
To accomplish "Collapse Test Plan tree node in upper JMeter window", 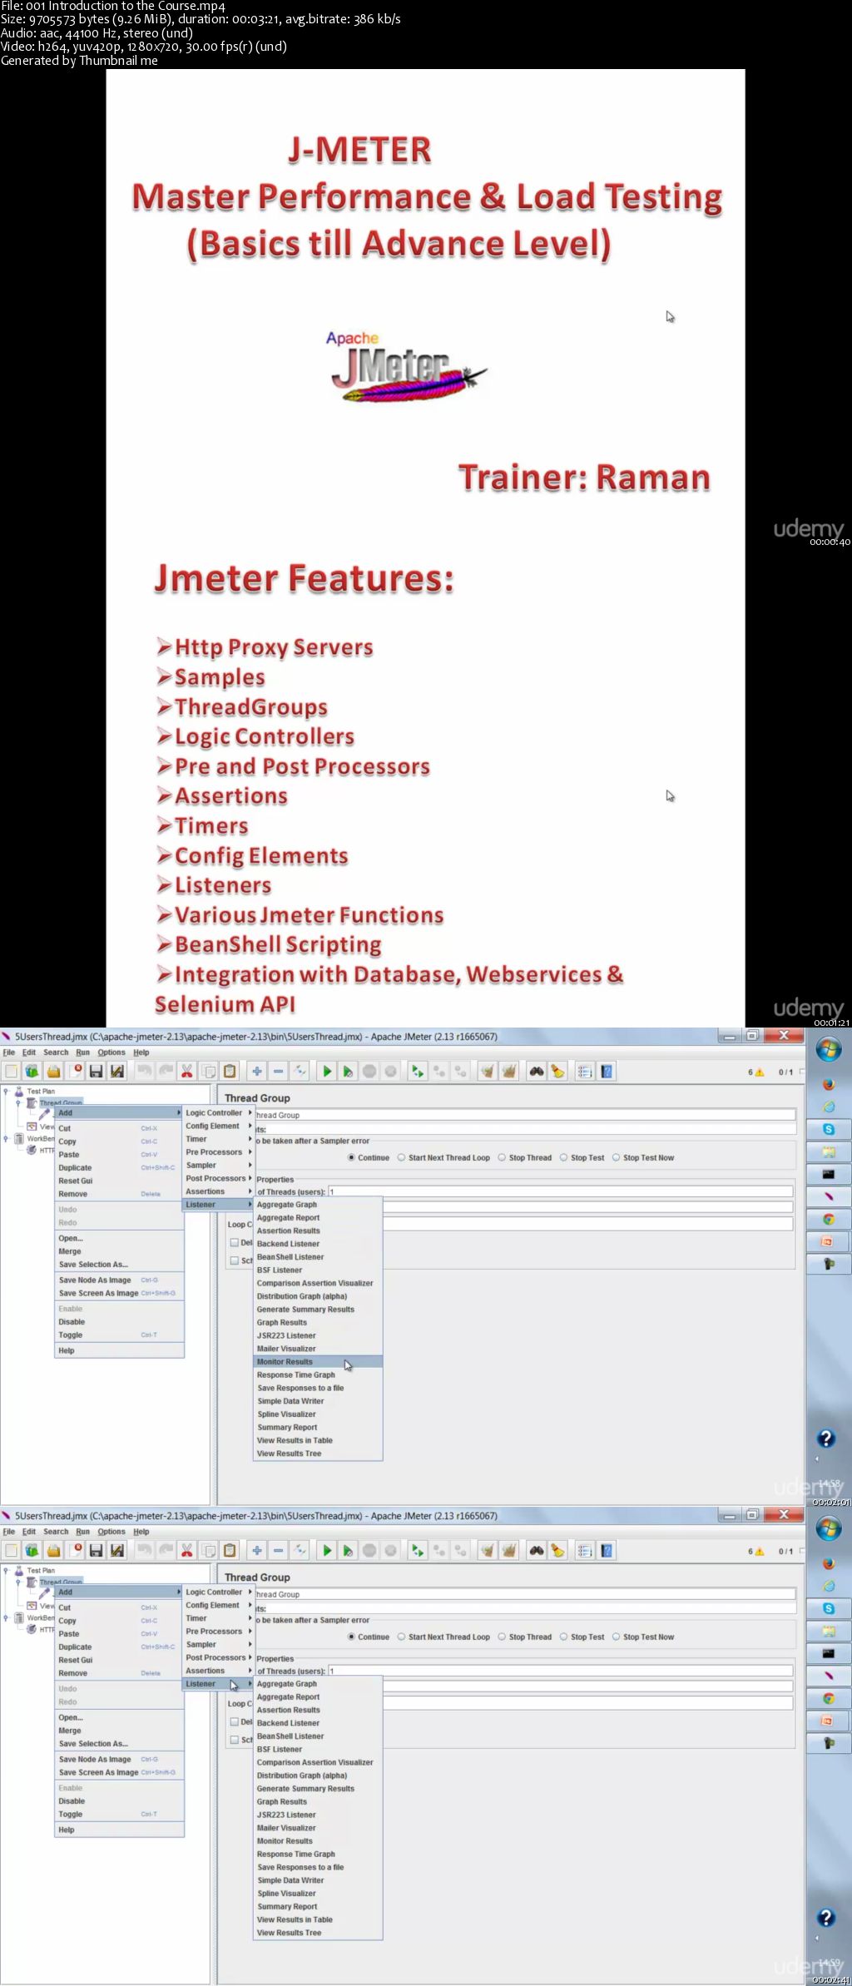I will click(x=6, y=1091).
